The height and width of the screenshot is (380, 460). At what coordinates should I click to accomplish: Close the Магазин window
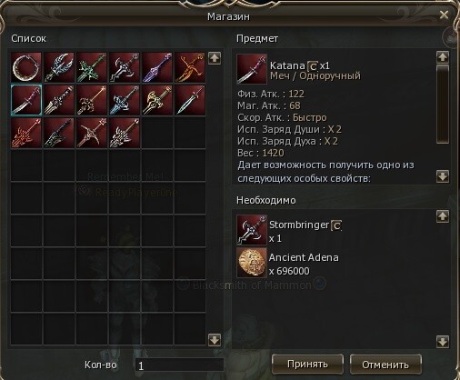point(444,15)
